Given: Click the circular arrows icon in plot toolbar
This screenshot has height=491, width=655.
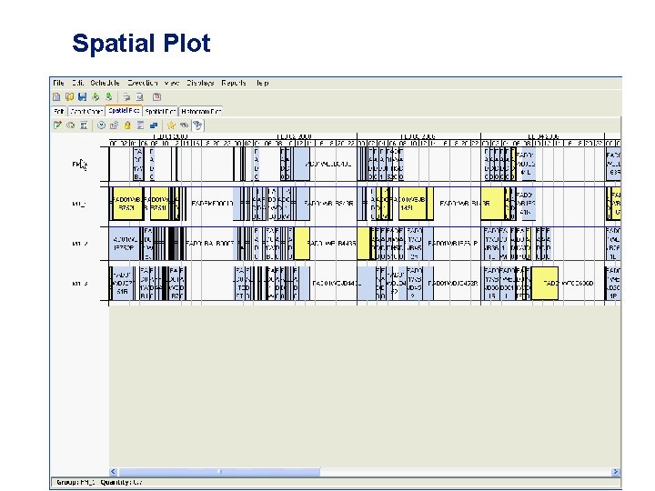Looking at the screenshot, I should click(x=71, y=125).
